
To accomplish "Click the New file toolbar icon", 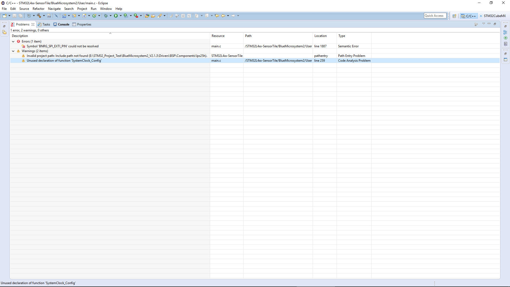I will pos(5,16).
